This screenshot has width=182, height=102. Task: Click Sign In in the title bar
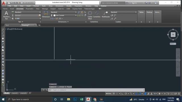pos(134,3)
